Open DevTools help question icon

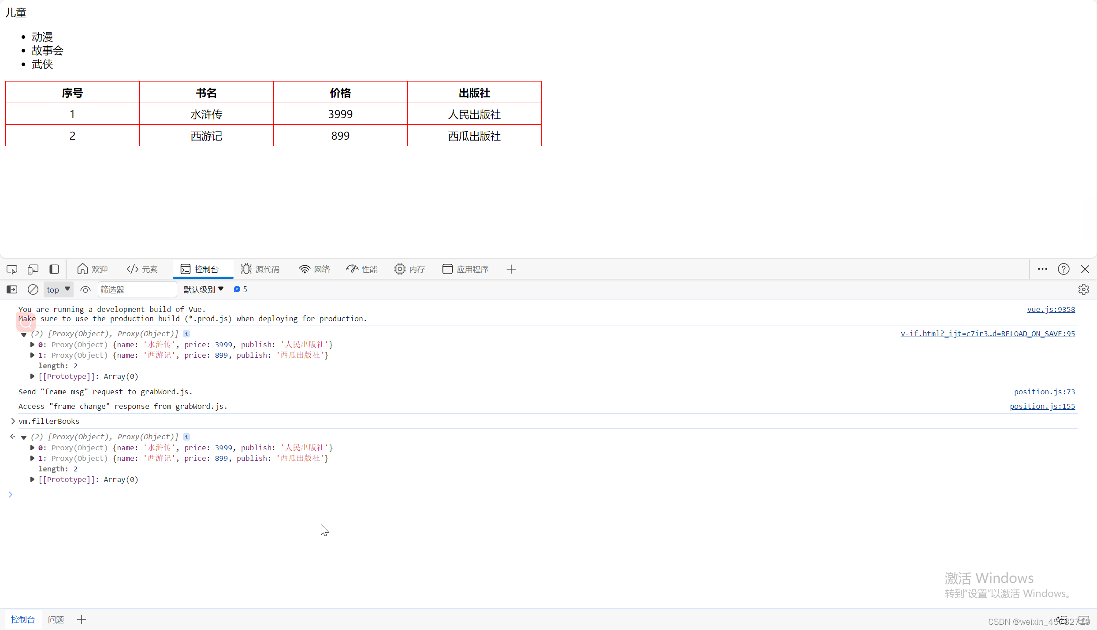coord(1064,269)
